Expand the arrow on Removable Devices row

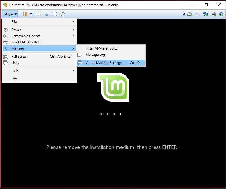(73, 36)
